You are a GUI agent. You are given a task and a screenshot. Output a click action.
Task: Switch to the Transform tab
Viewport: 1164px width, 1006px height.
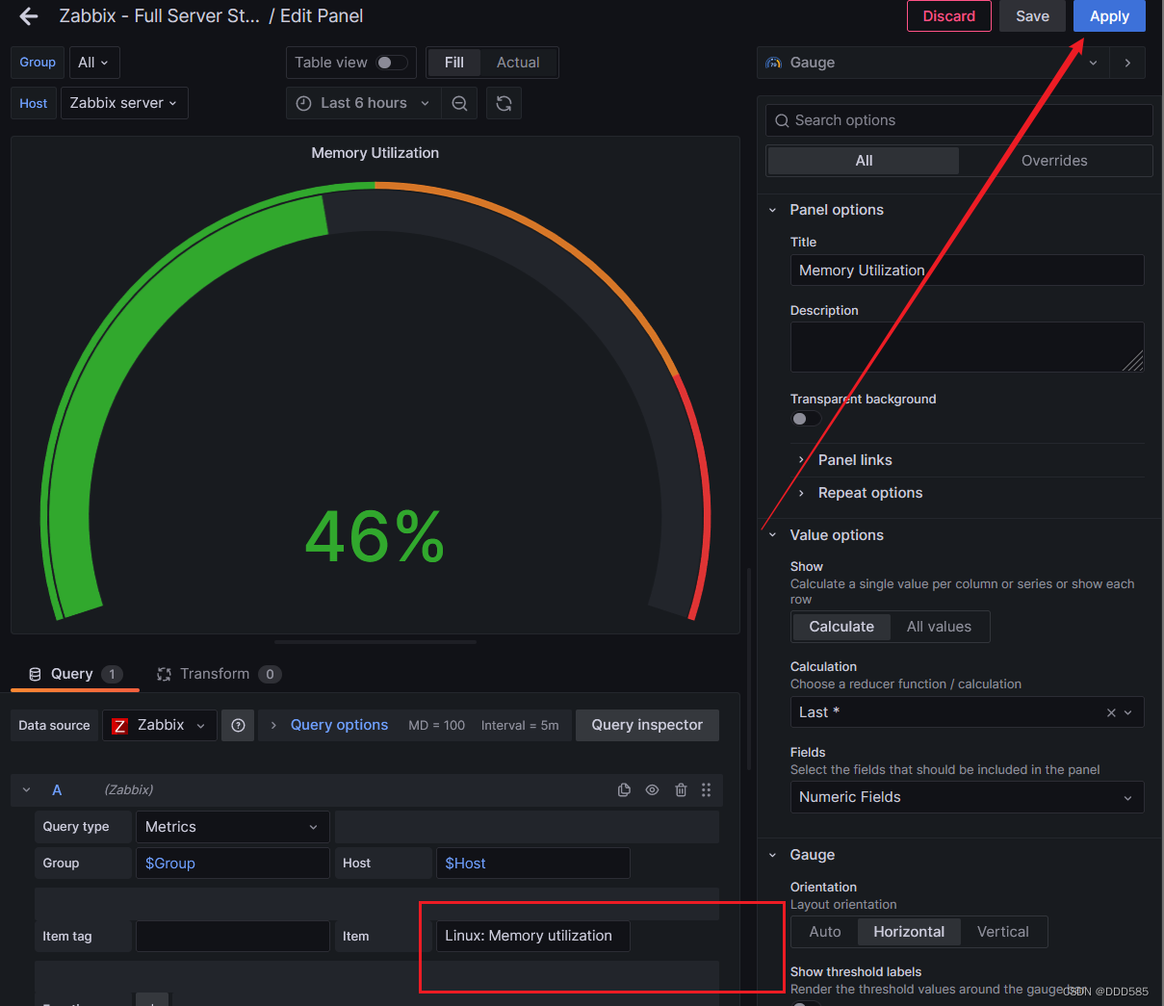219,674
